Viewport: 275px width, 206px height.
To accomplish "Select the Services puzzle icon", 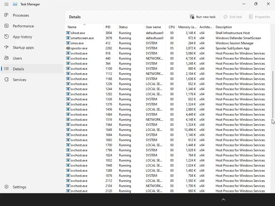I will 6,79.
